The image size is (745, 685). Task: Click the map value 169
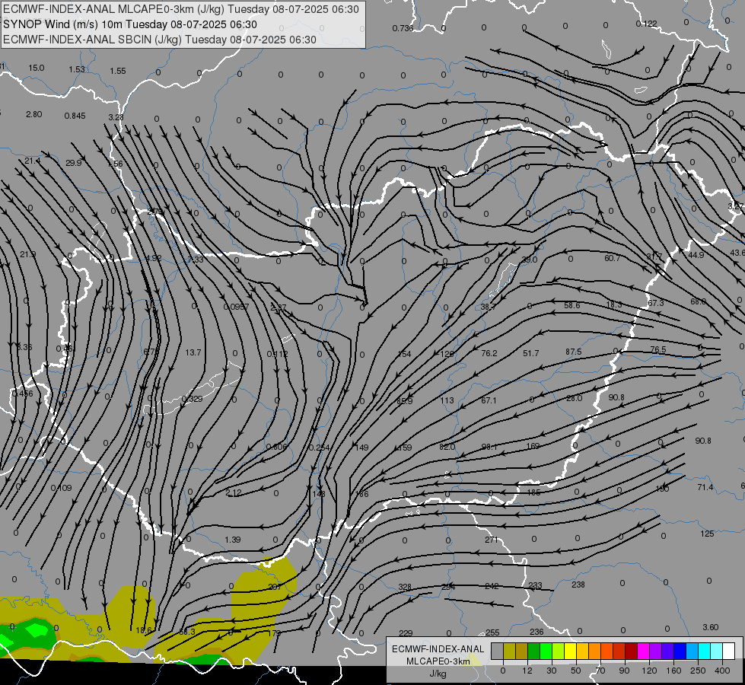(x=533, y=446)
